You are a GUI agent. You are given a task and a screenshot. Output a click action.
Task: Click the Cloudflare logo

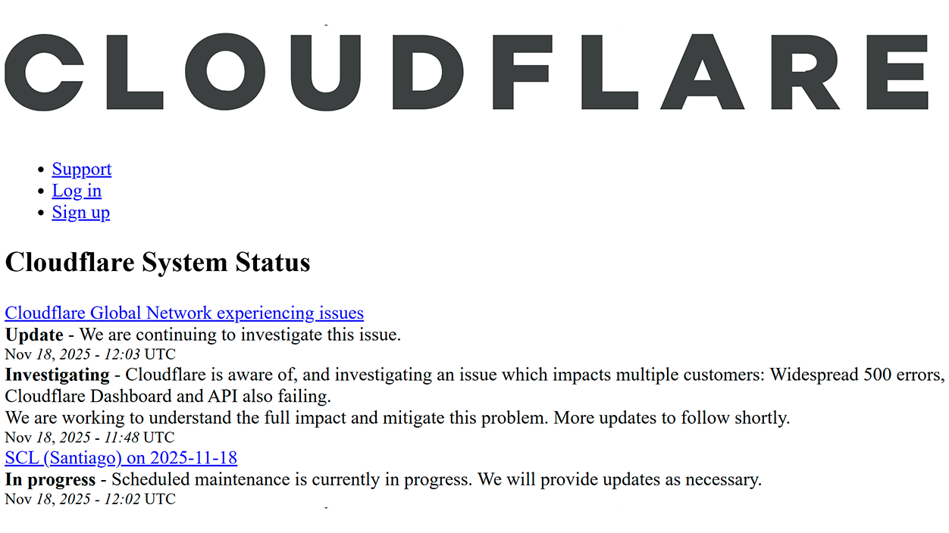click(466, 72)
